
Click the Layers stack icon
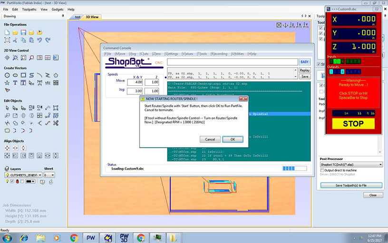click(x=7, y=169)
